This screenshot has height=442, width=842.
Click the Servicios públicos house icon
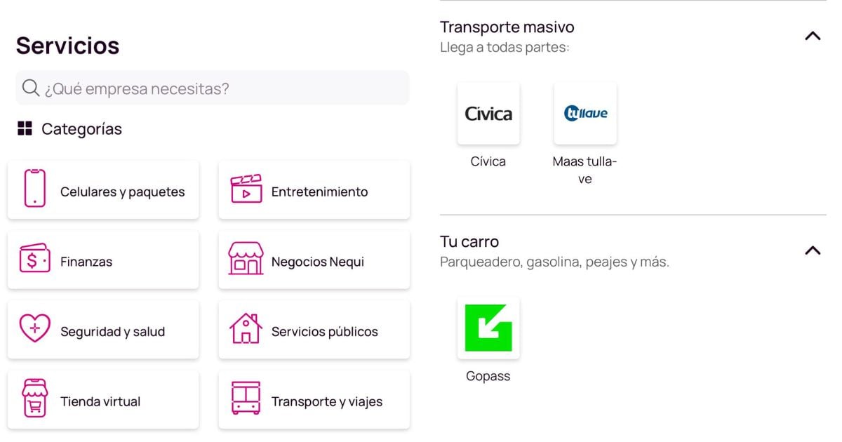(246, 328)
